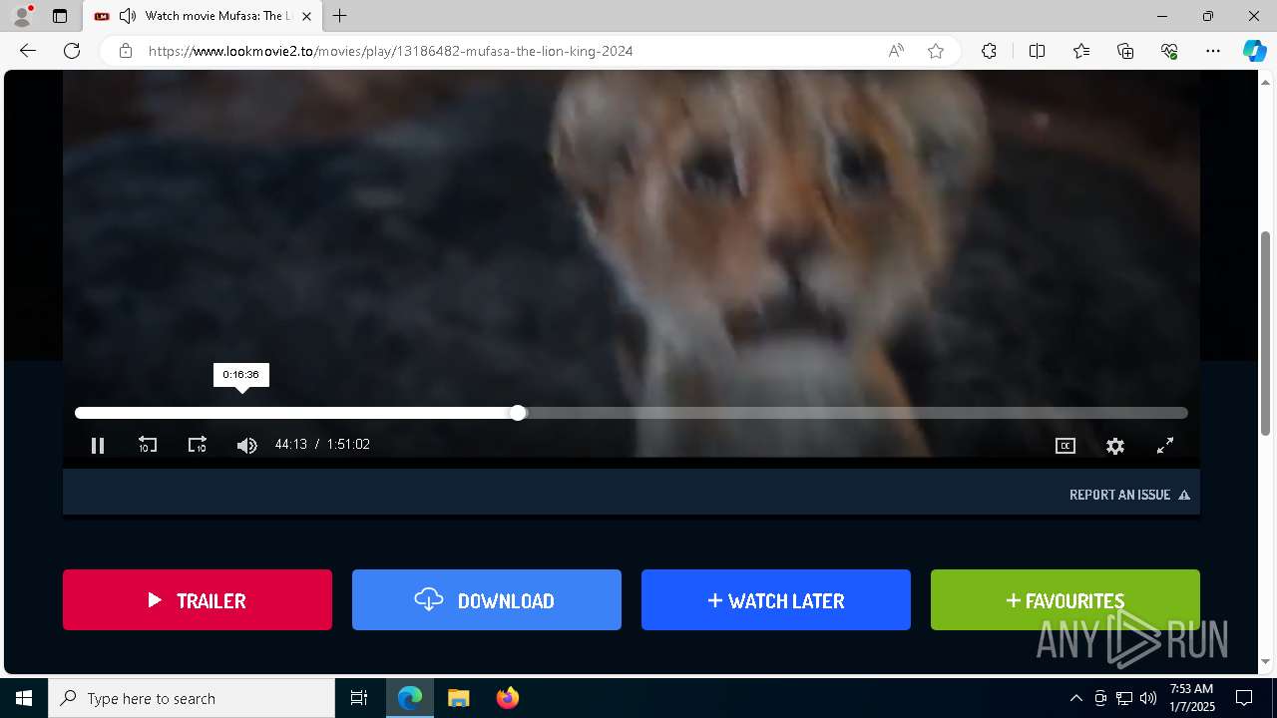Open Edge Settings and more menu
This screenshot has width=1277, height=718.
(x=1213, y=51)
